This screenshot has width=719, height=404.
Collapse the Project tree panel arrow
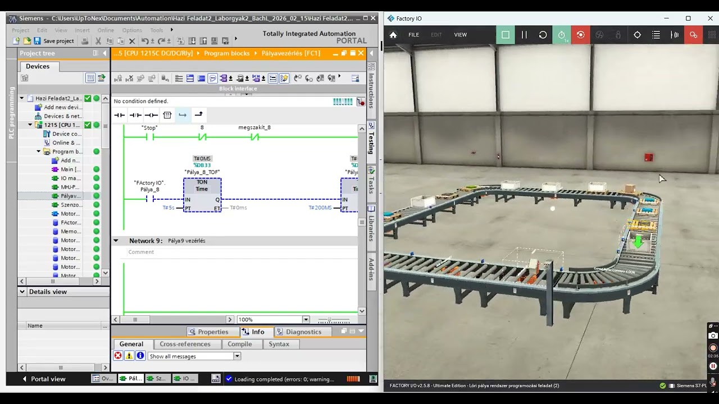click(x=104, y=53)
